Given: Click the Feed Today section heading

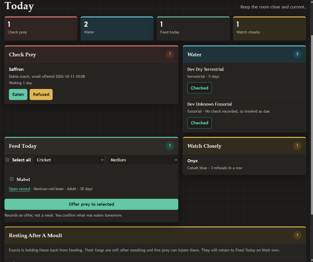Looking at the screenshot, I should pyautogui.click(x=23, y=146).
